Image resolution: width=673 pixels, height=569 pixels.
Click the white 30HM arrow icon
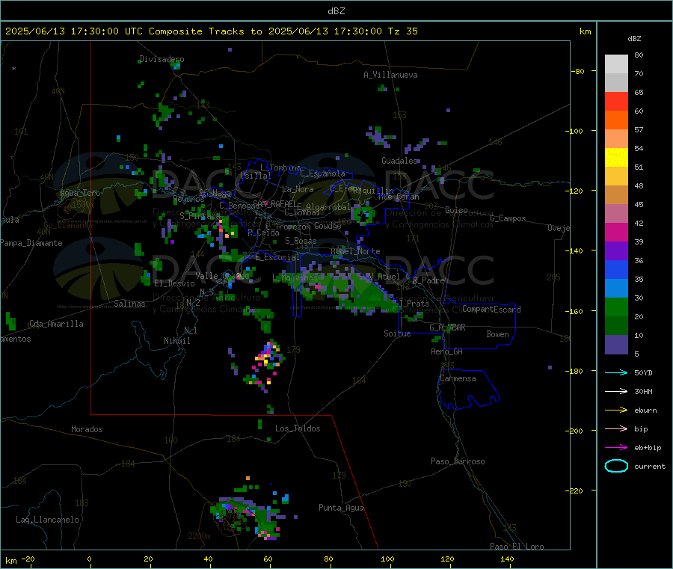tap(616, 391)
